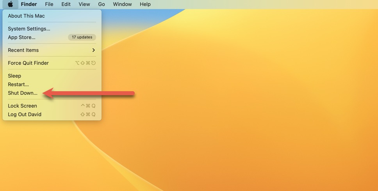
Task: Expand the Recent Items submenu
Action: click(52, 50)
